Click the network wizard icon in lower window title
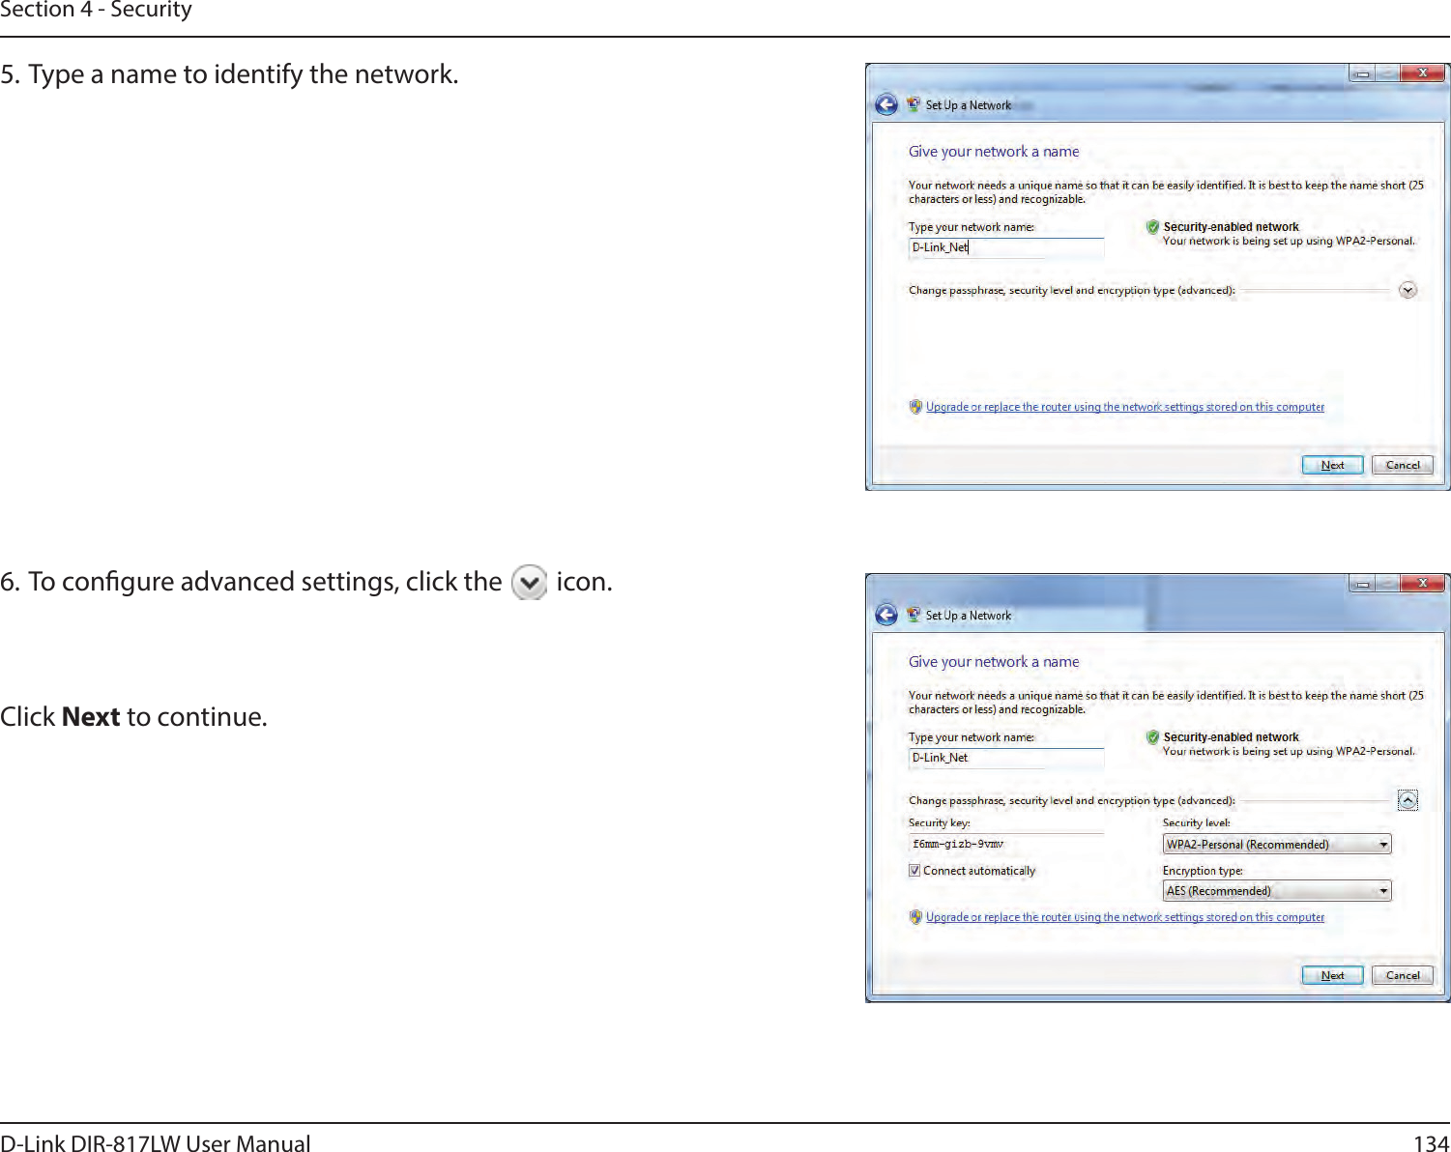Screen dimensions: 1451x1152 point(914,615)
